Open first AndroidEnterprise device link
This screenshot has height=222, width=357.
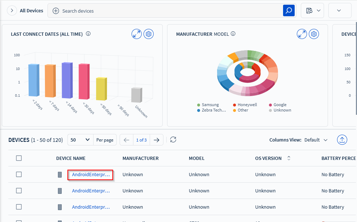(x=91, y=175)
